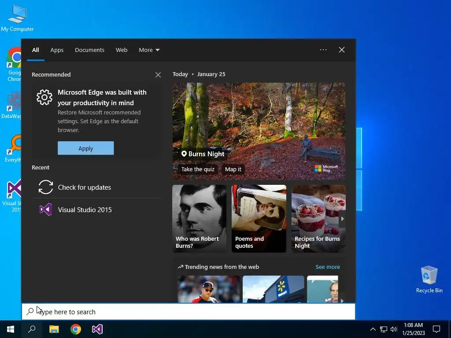The height and width of the screenshot is (338, 451).
Task: Open Recipes for Burns Night card
Action: click(x=318, y=219)
